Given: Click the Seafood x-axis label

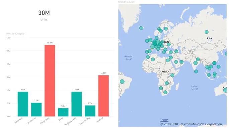Looking at the screenshot, I should pos(100,120).
